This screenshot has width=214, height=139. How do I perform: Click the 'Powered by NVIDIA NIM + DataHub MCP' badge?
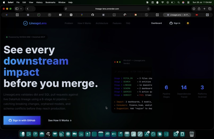click(26, 37)
